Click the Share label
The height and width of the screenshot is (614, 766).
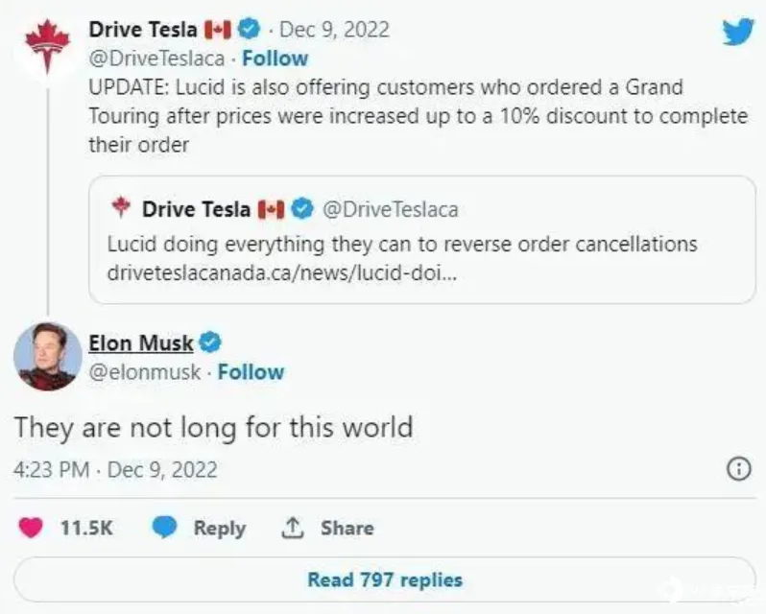pyautogui.click(x=347, y=528)
